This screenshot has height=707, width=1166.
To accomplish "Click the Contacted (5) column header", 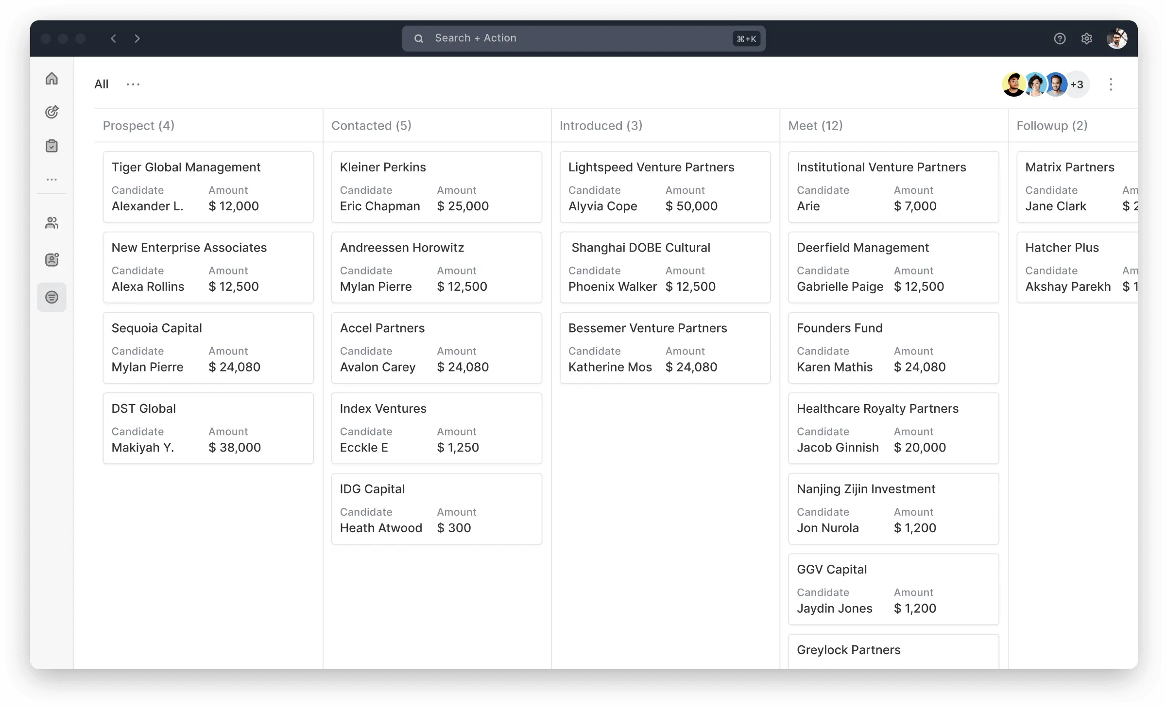I will 371,126.
